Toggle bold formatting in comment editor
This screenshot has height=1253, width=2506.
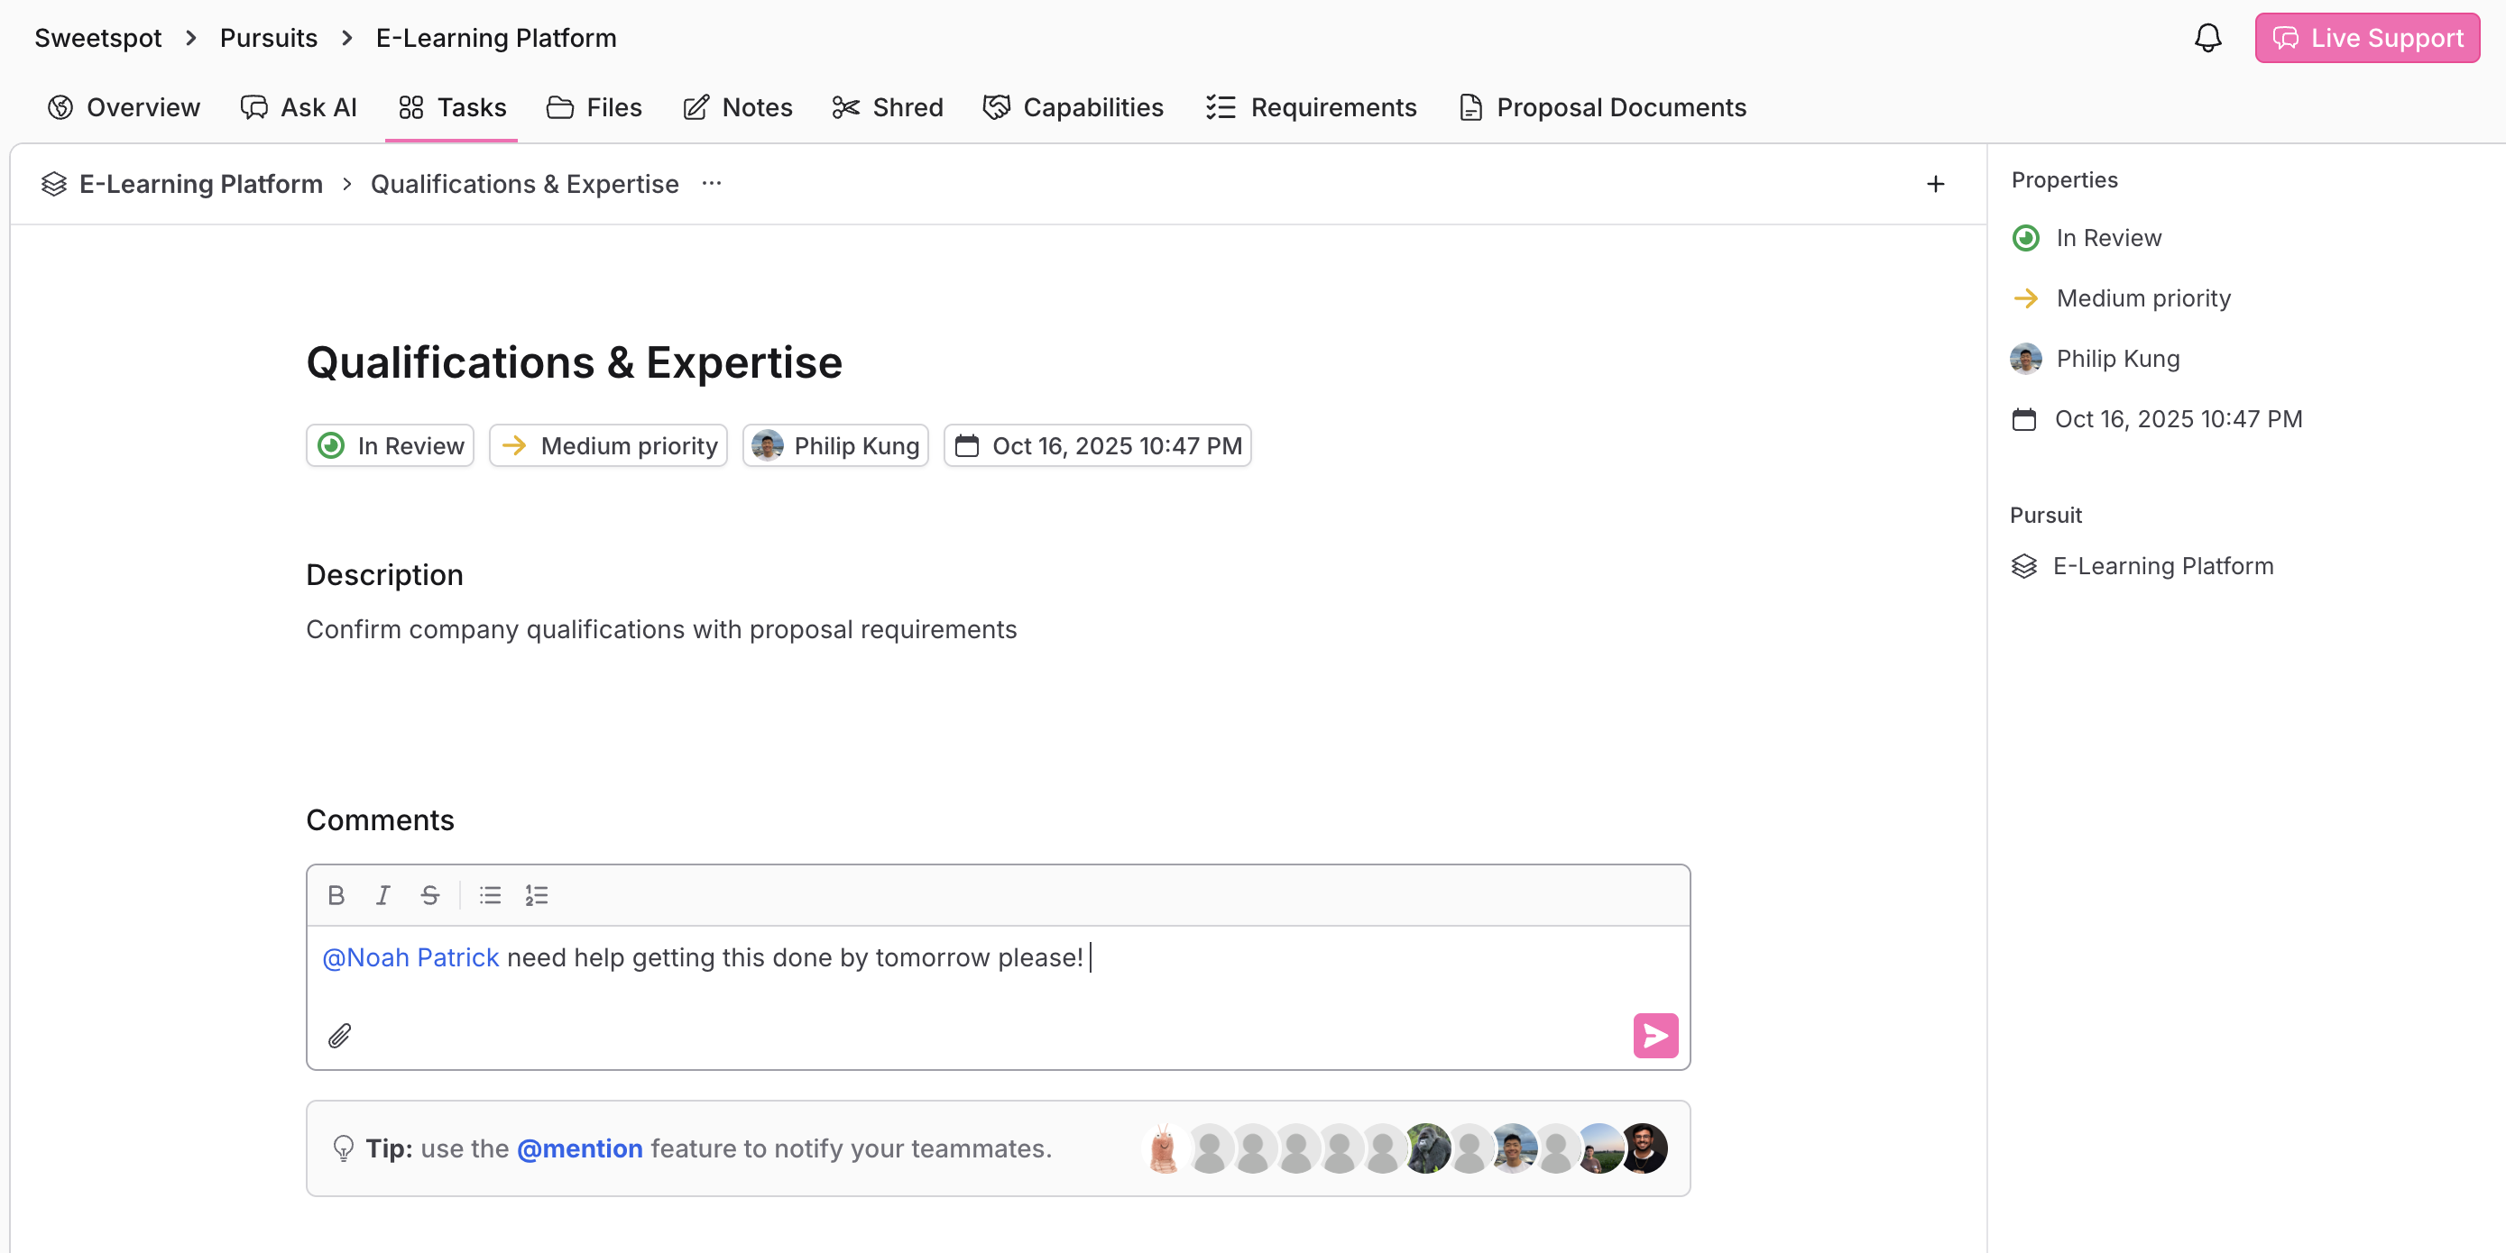click(x=336, y=895)
